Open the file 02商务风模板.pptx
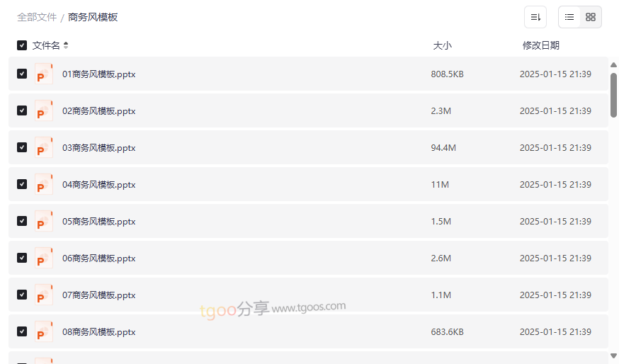Image resolution: width=619 pixels, height=364 pixels. pos(99,111)
